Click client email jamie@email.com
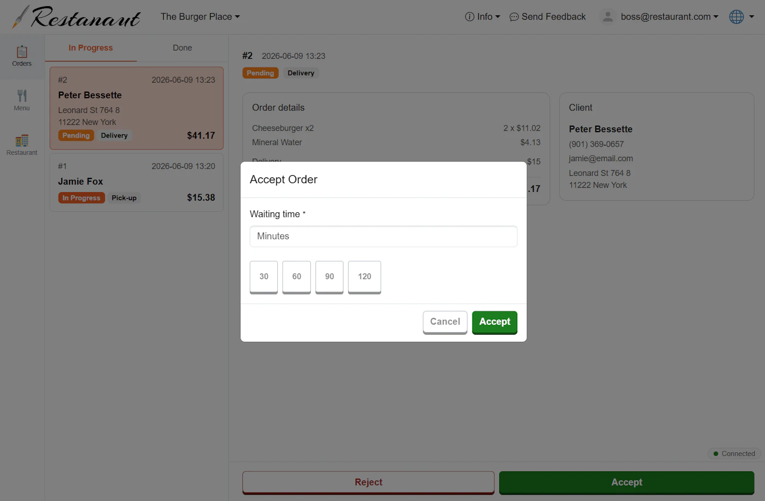765x501 pixels. pos(601,158)
